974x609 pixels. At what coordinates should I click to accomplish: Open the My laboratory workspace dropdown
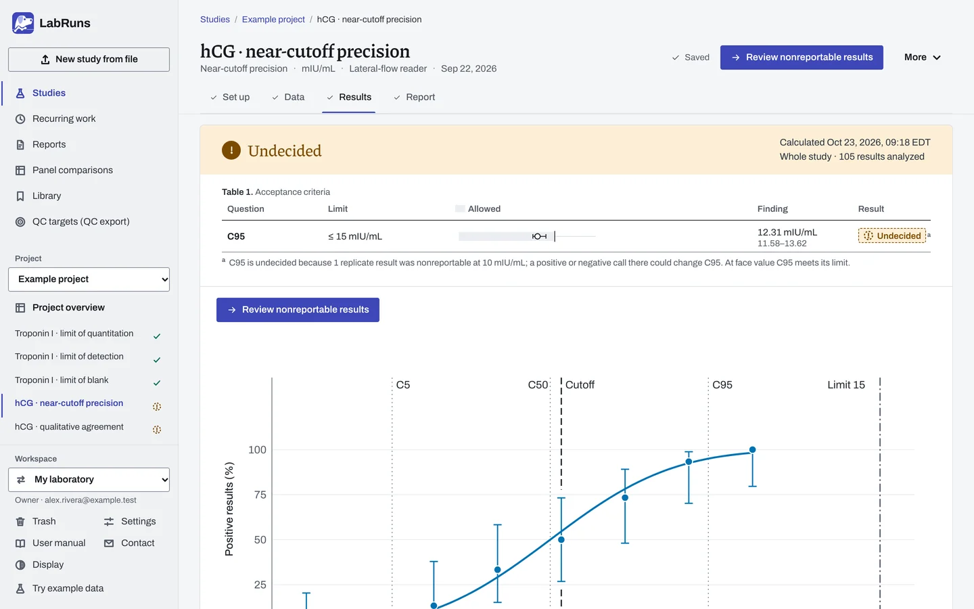[x=89, y=480]
